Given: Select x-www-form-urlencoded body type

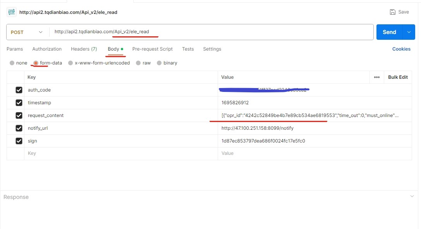Looking at the screenshot, I should [70, 63].
